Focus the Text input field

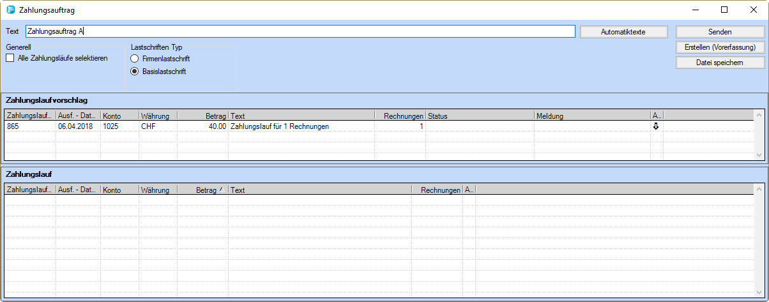(x=300, y=31)
